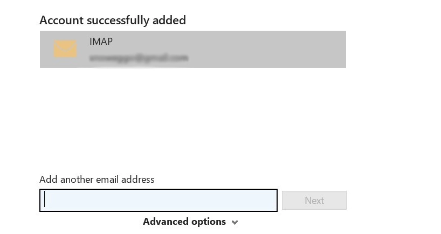
Task: Click the middle of the email input box
Action: [x=158, y=201]
